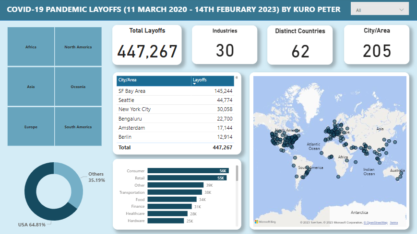Select the Transportation bar in the bar chart
The width and height of the screenshot is (417, 234).
coord(175,192)
